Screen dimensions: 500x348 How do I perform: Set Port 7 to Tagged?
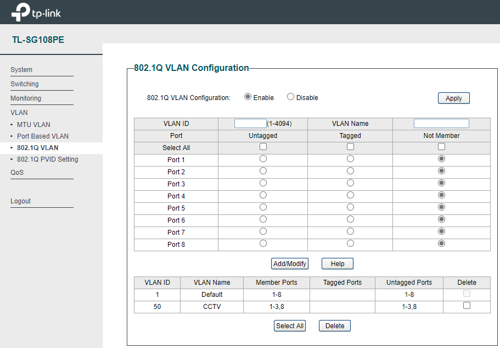(x=351, y=231)
